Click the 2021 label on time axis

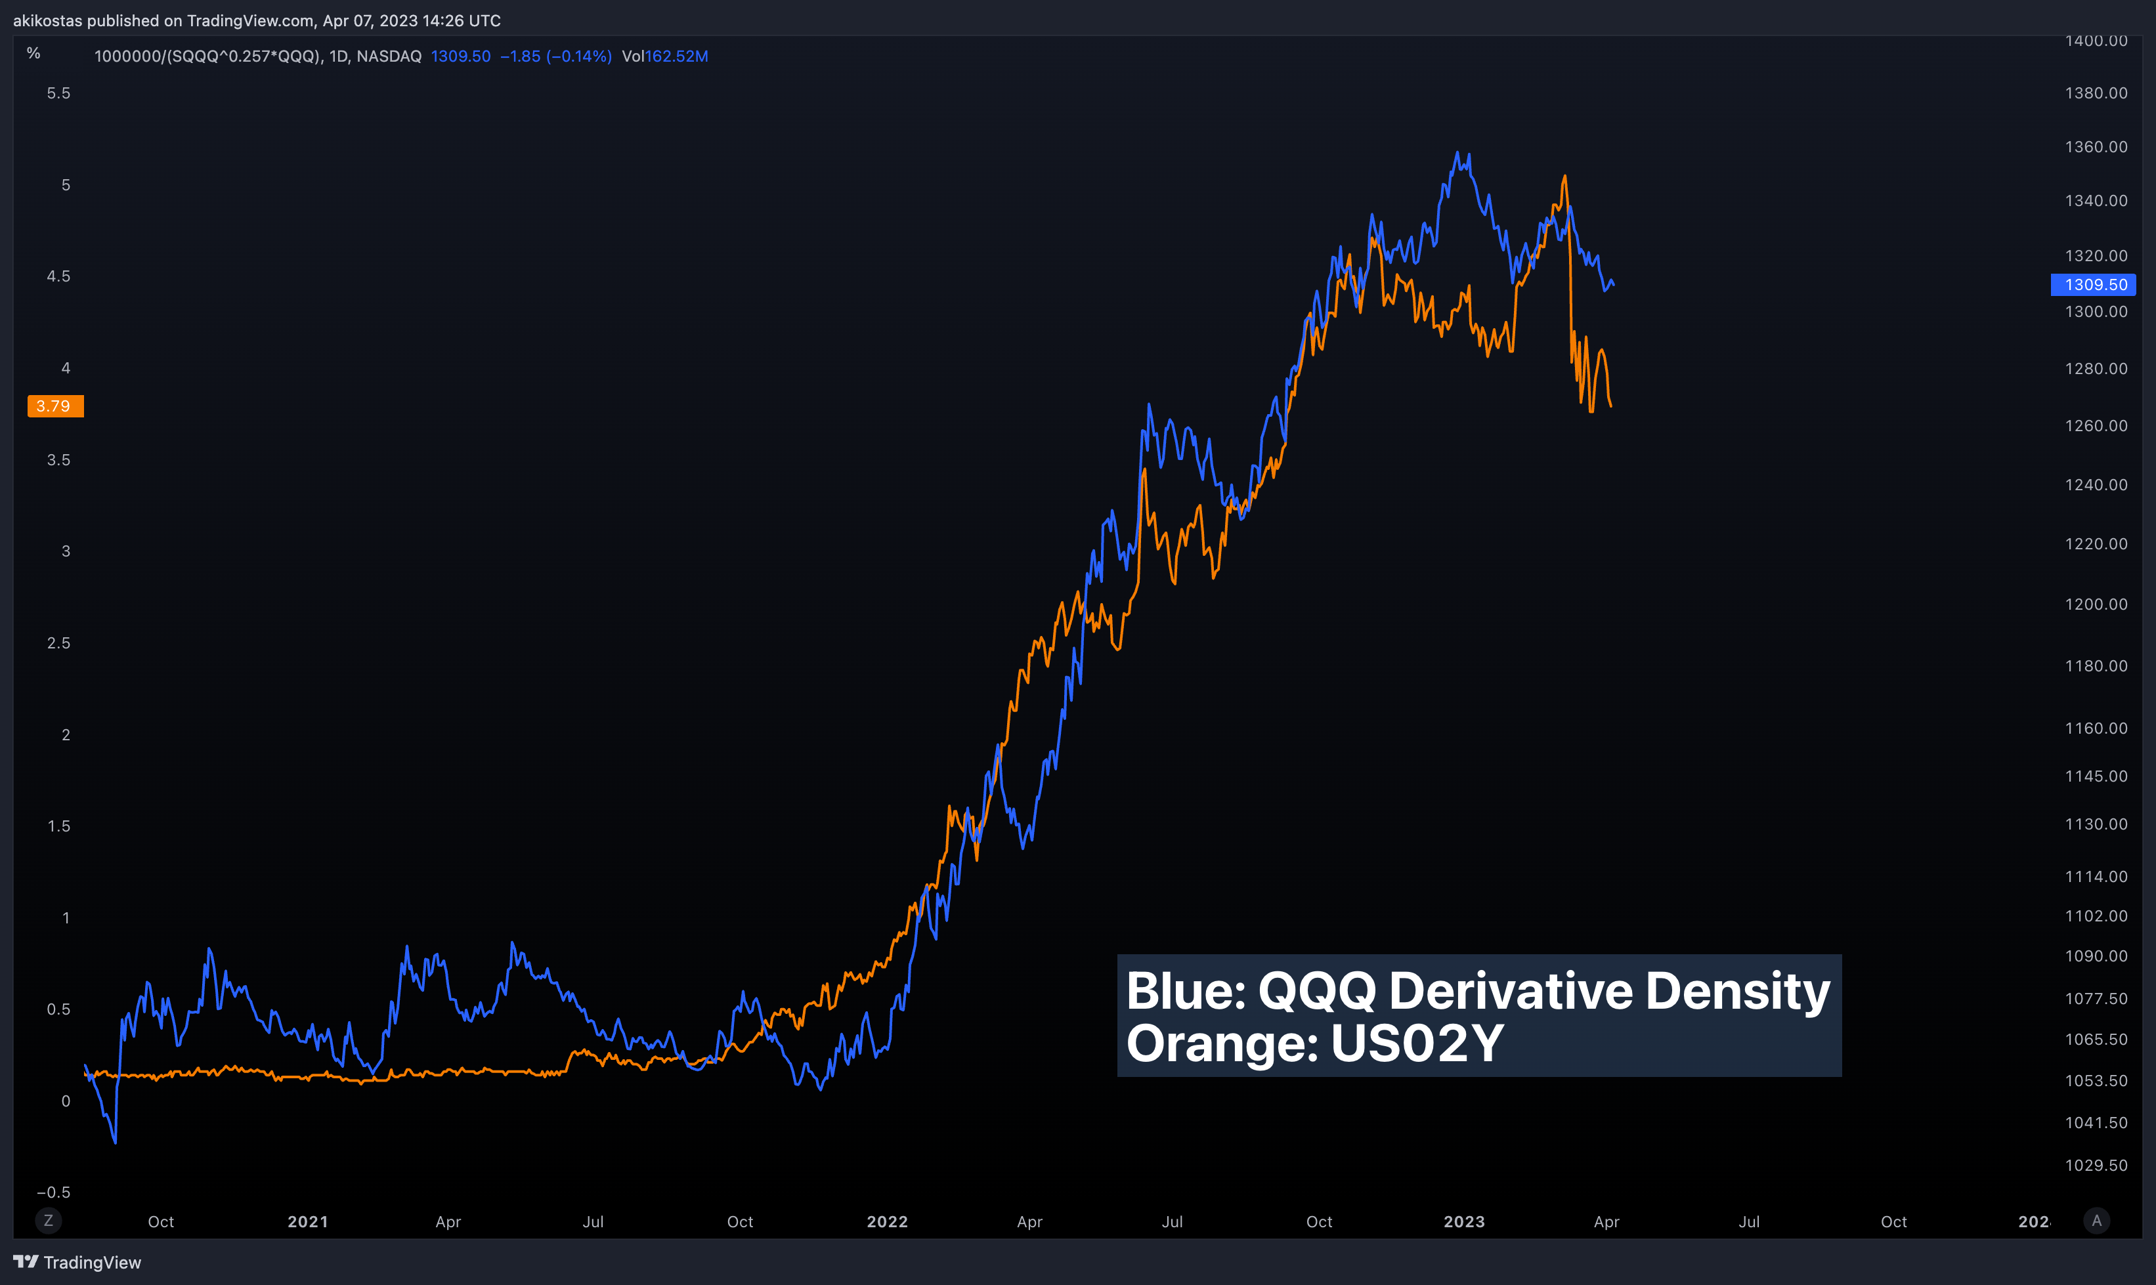pyautogui.click(x=309, y=1222)
